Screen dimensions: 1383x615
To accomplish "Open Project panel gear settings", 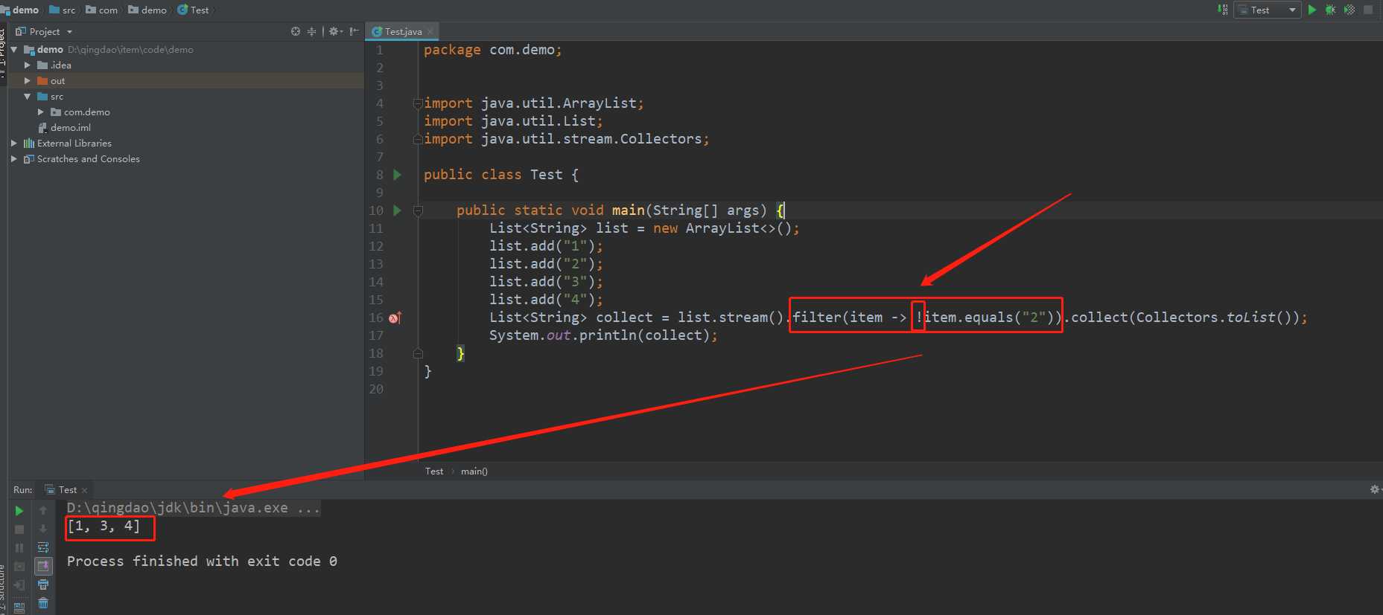I will click(x=335, y=31).
